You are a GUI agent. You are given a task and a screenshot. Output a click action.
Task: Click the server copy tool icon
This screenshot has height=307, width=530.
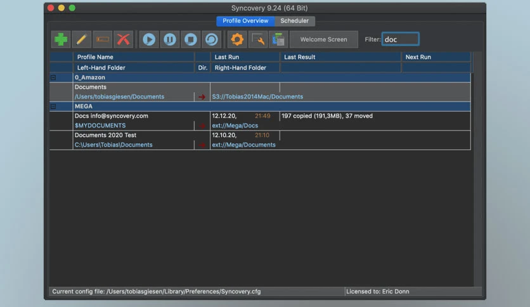(x=278, y=39)
